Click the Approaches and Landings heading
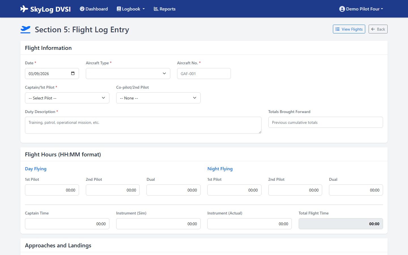Screen dimensions: 408x255 [58, 245]
